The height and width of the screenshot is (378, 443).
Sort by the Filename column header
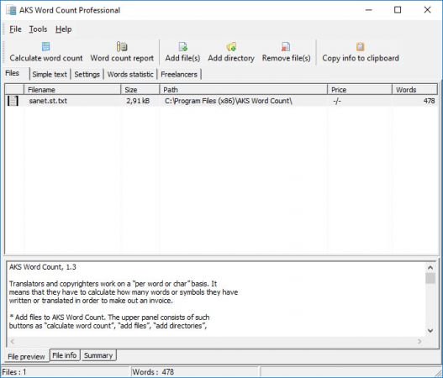pos(72,90)
